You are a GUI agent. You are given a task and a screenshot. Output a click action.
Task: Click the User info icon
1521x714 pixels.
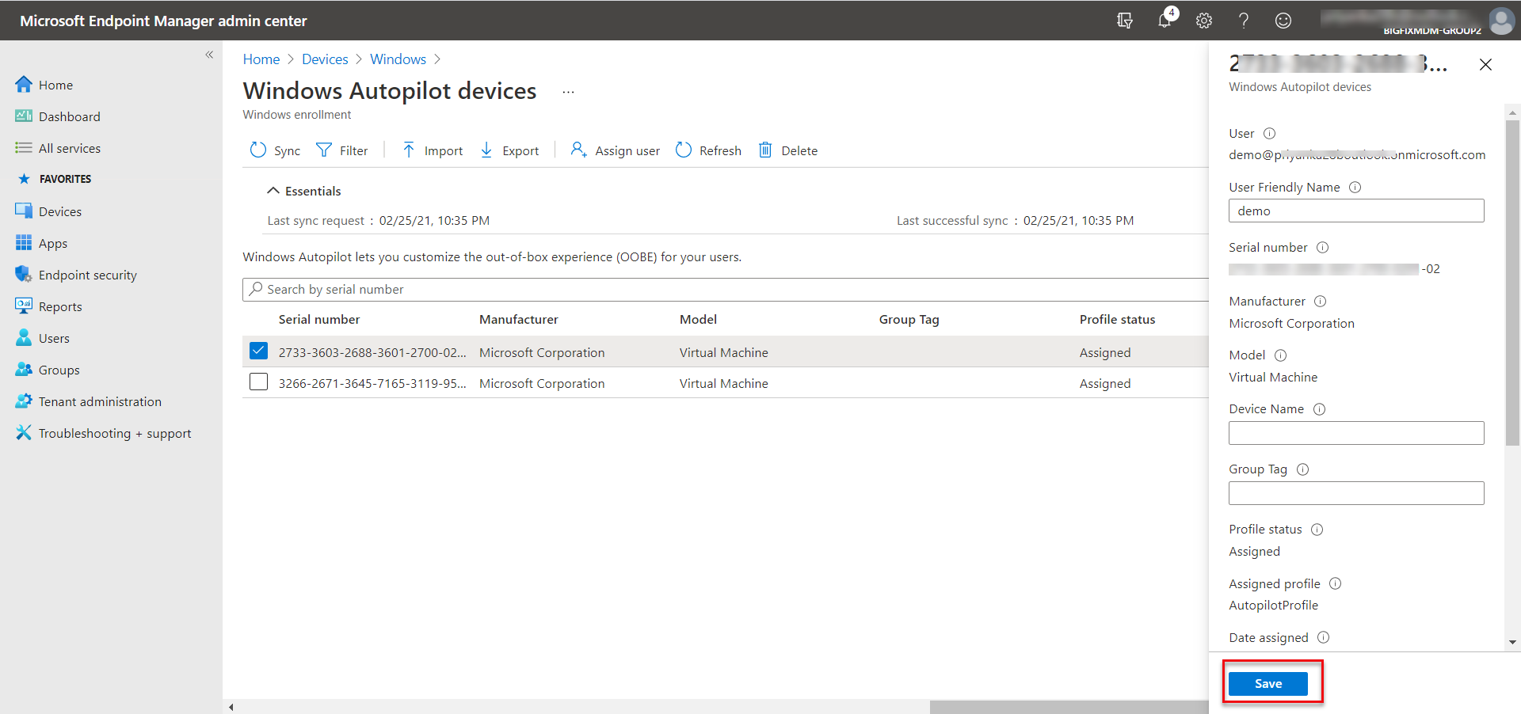tap(1269, 133)
